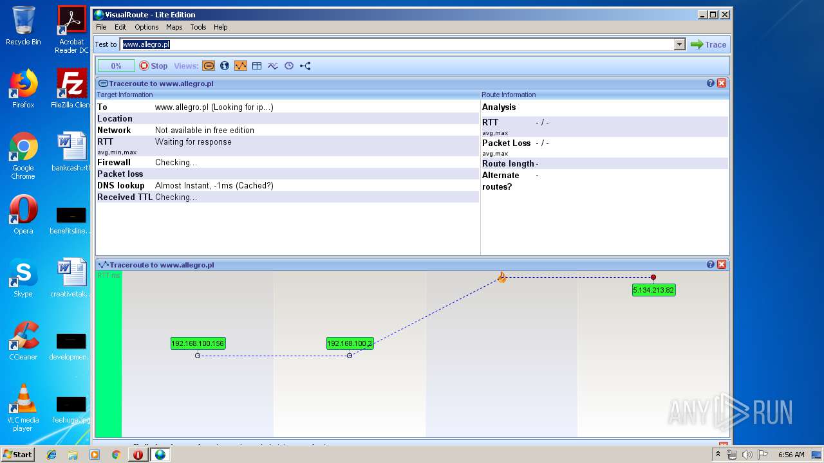Click the orange firewall node in graph

[502, 277]
